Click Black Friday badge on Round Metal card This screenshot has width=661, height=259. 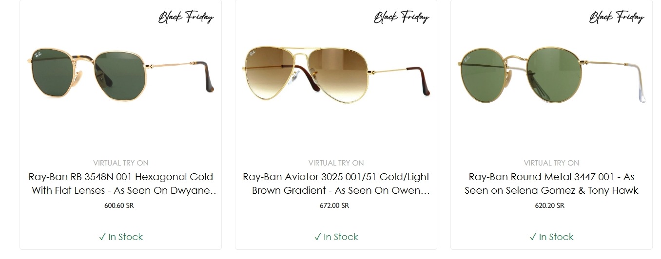pos(617,18)
